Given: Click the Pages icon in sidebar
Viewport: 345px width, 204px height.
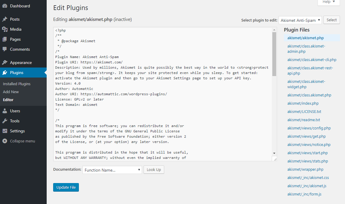Looking at the screenshot, I should pyautogui.click(x=5, y=39).
